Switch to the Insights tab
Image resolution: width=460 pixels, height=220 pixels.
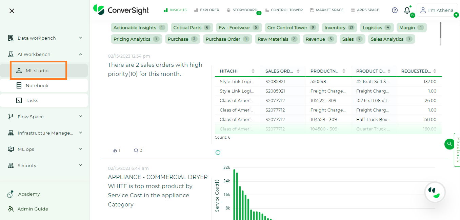(x=175, y=10)
